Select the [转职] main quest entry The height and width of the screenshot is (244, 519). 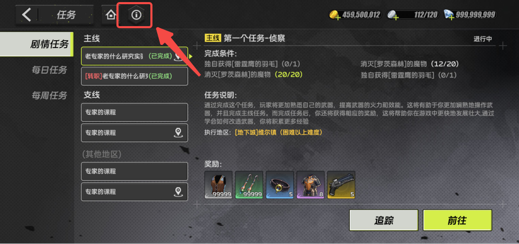point(134,76)
